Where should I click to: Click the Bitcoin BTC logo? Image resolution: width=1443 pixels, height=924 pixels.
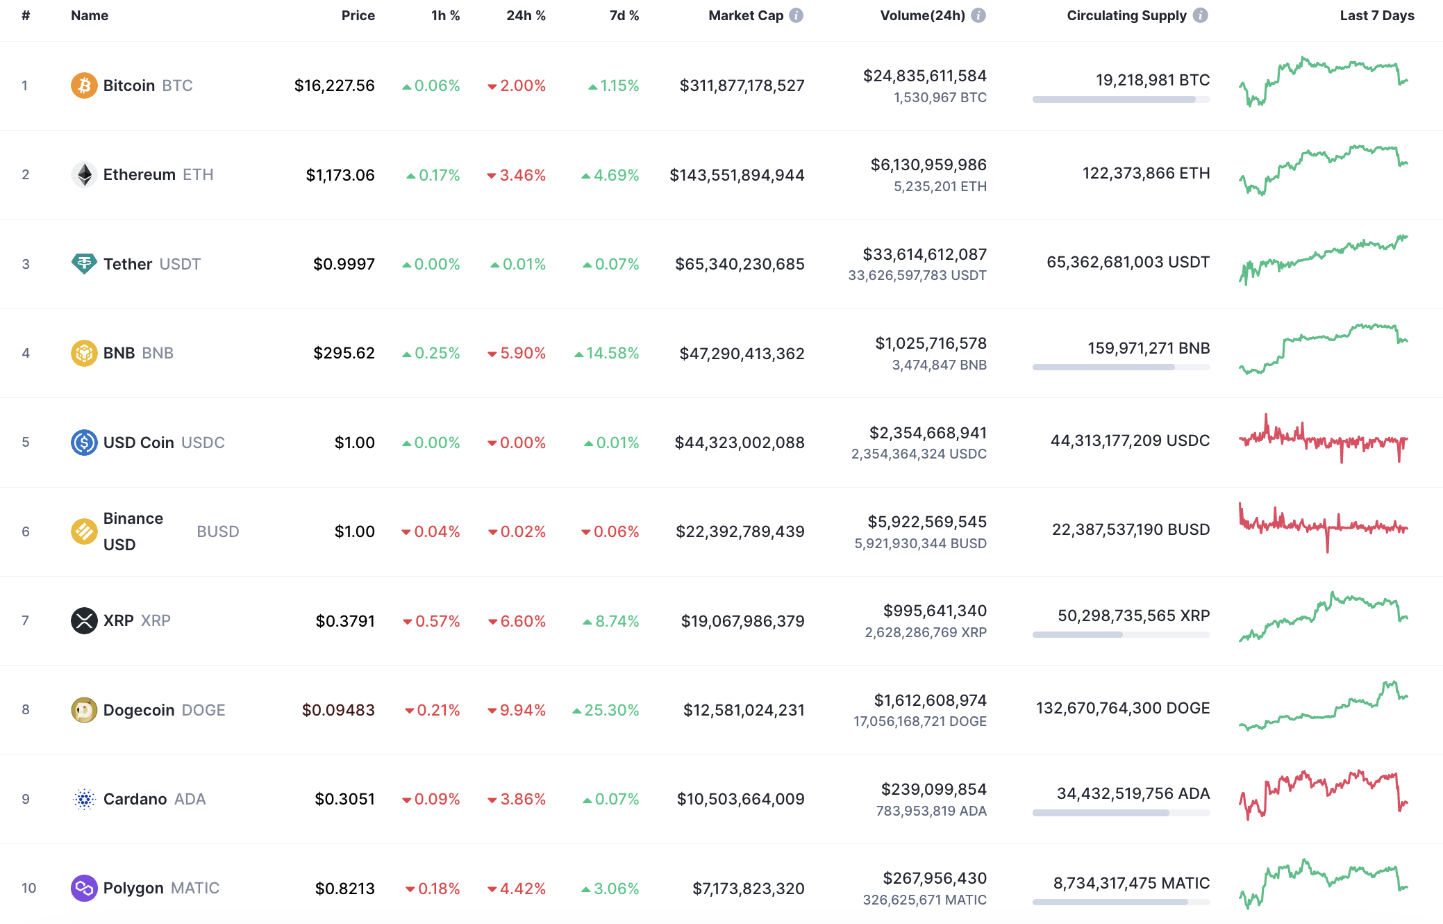pyautogui.click(x=83, y=85)
